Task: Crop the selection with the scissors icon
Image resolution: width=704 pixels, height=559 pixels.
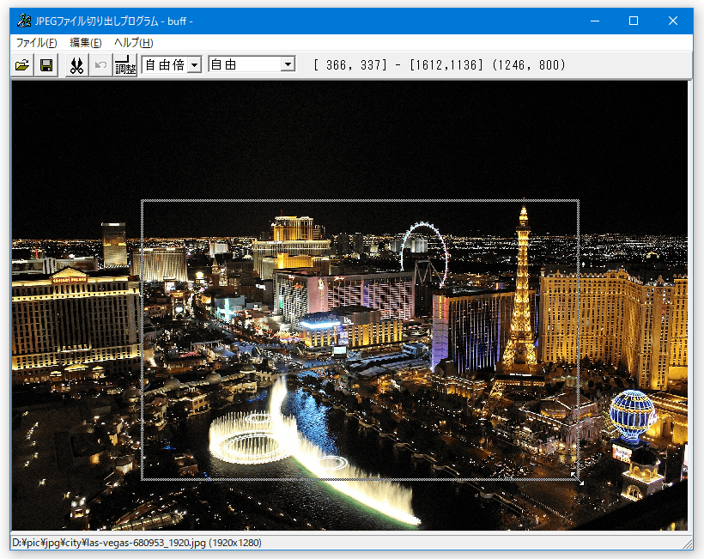Action: click(x=76, y=65)
